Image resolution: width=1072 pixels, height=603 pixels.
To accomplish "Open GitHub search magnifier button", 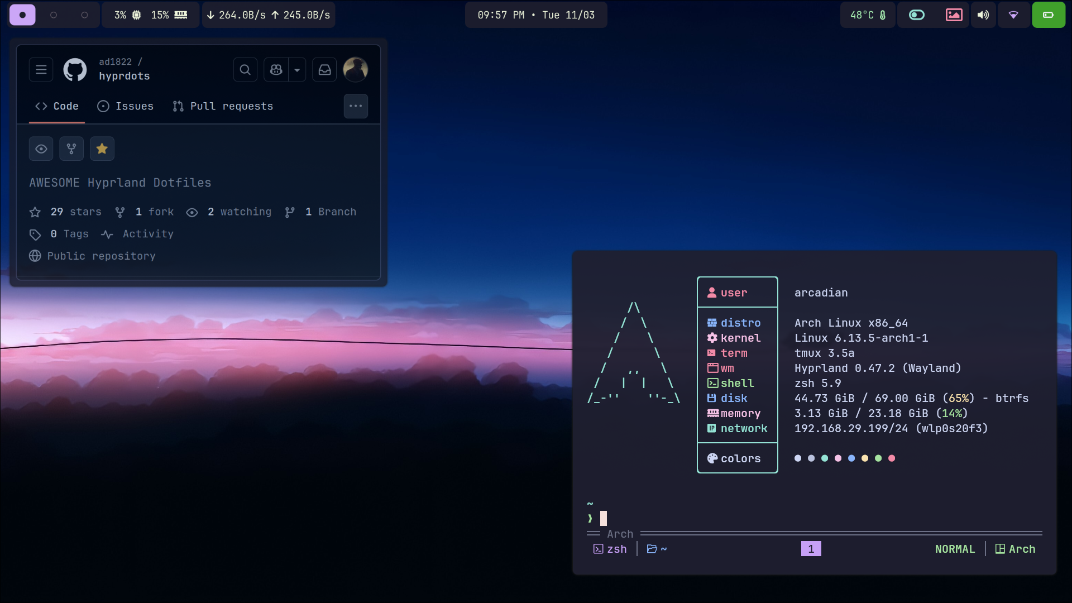I will [245, 70].
